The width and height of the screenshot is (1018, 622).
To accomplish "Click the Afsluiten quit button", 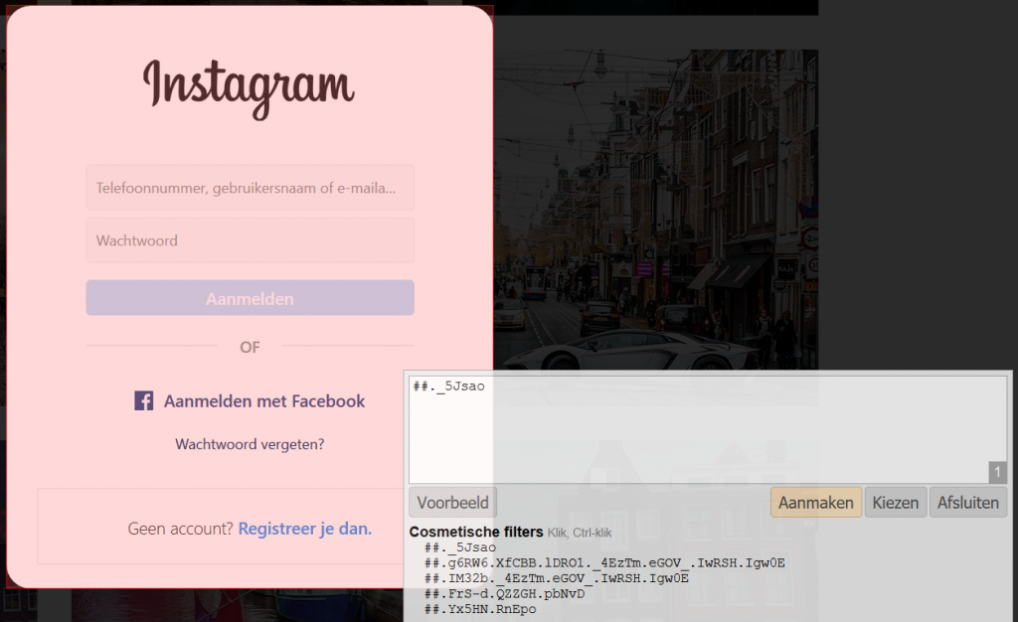I will click(x=968, y=503).
